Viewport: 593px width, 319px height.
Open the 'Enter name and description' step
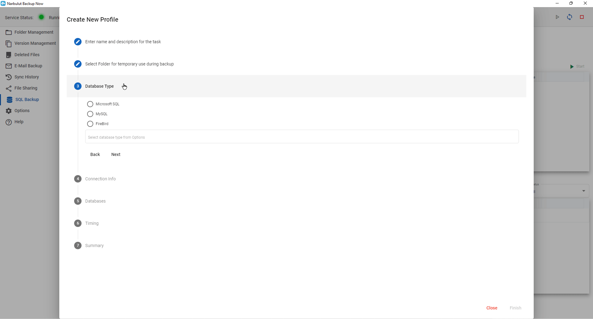click(123, 42)
